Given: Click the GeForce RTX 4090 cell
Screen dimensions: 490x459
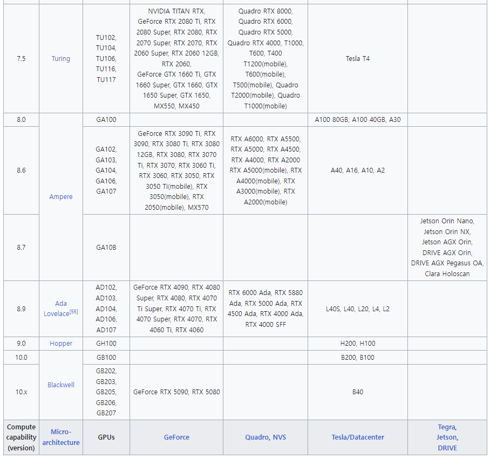Looking at the screenshot, I should (x=176, y=309).
